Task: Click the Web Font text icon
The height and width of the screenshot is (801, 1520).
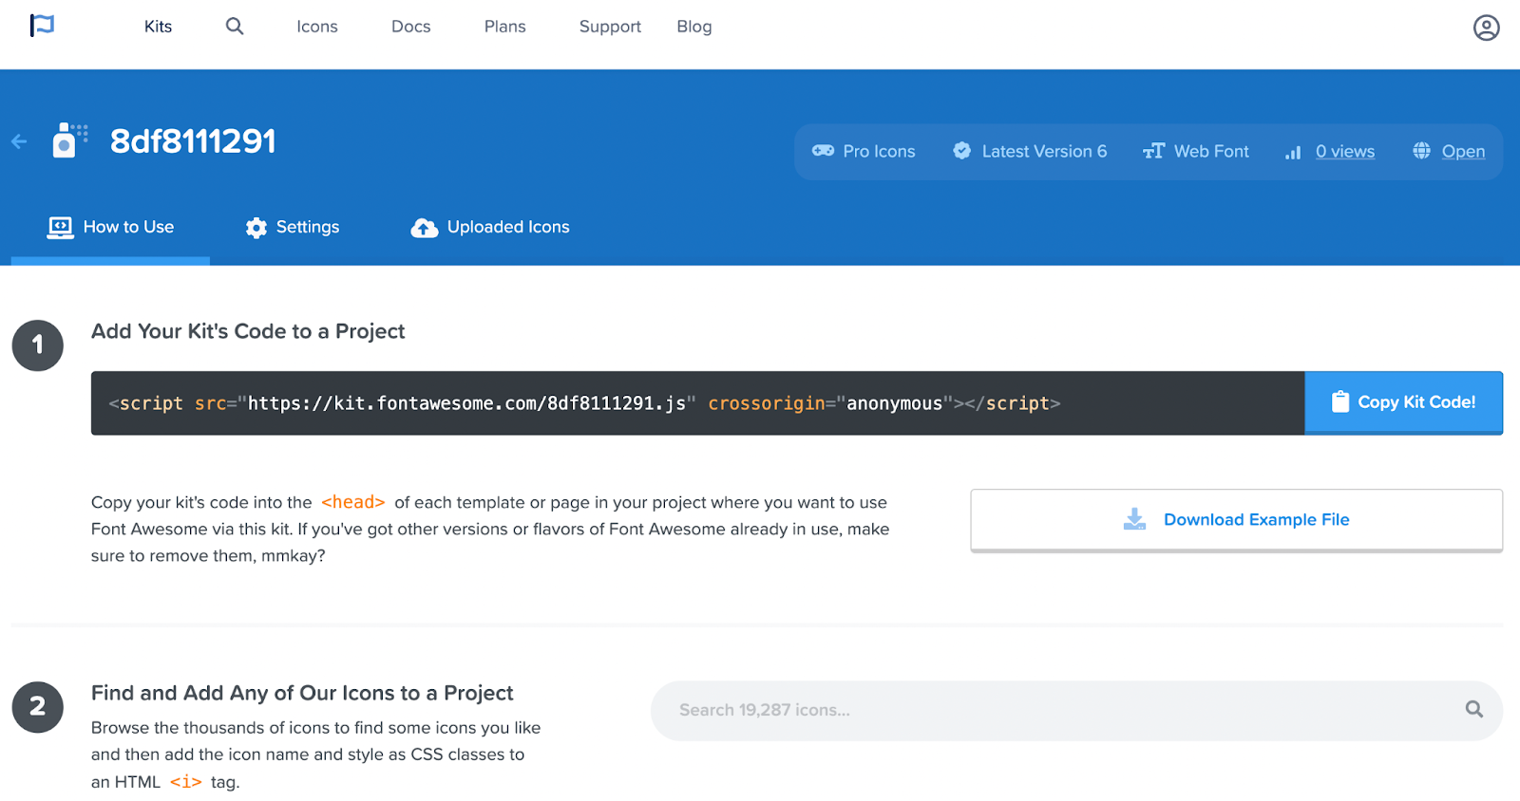Action: tap(1153, 151)
